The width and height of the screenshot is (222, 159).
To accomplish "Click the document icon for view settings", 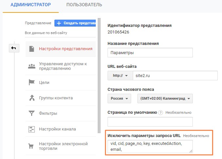I will 31,49.
